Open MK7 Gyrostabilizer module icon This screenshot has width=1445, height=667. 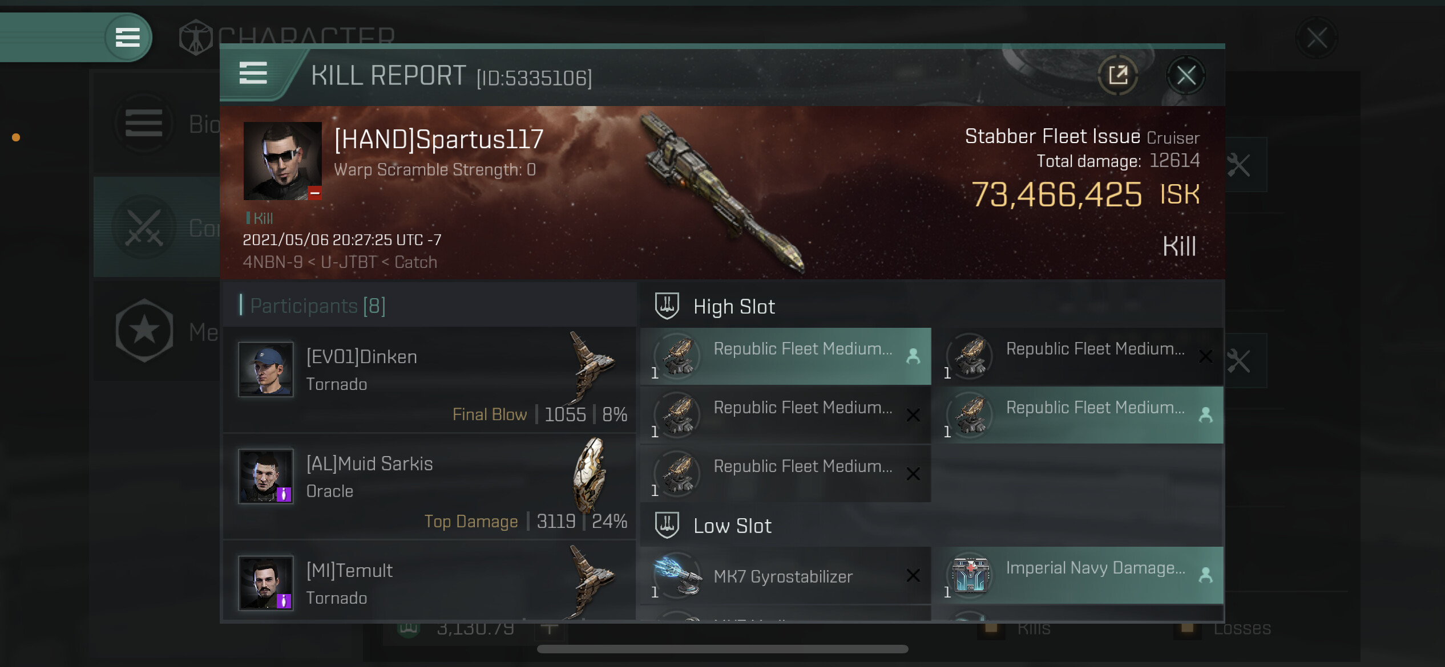(x=677, y=576)
